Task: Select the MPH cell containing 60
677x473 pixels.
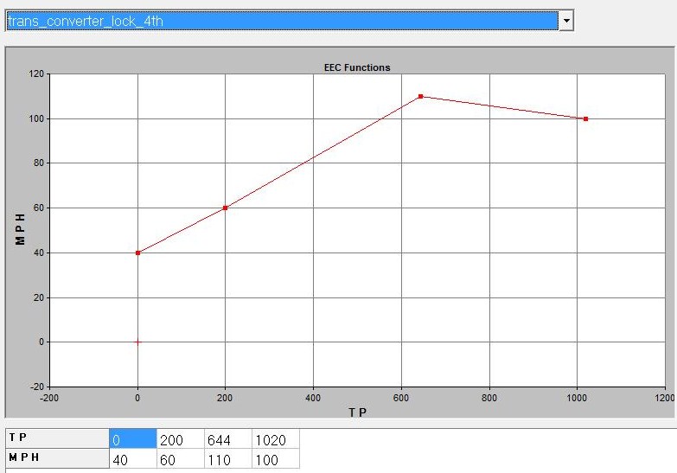Action: click(x=181, y=459)
